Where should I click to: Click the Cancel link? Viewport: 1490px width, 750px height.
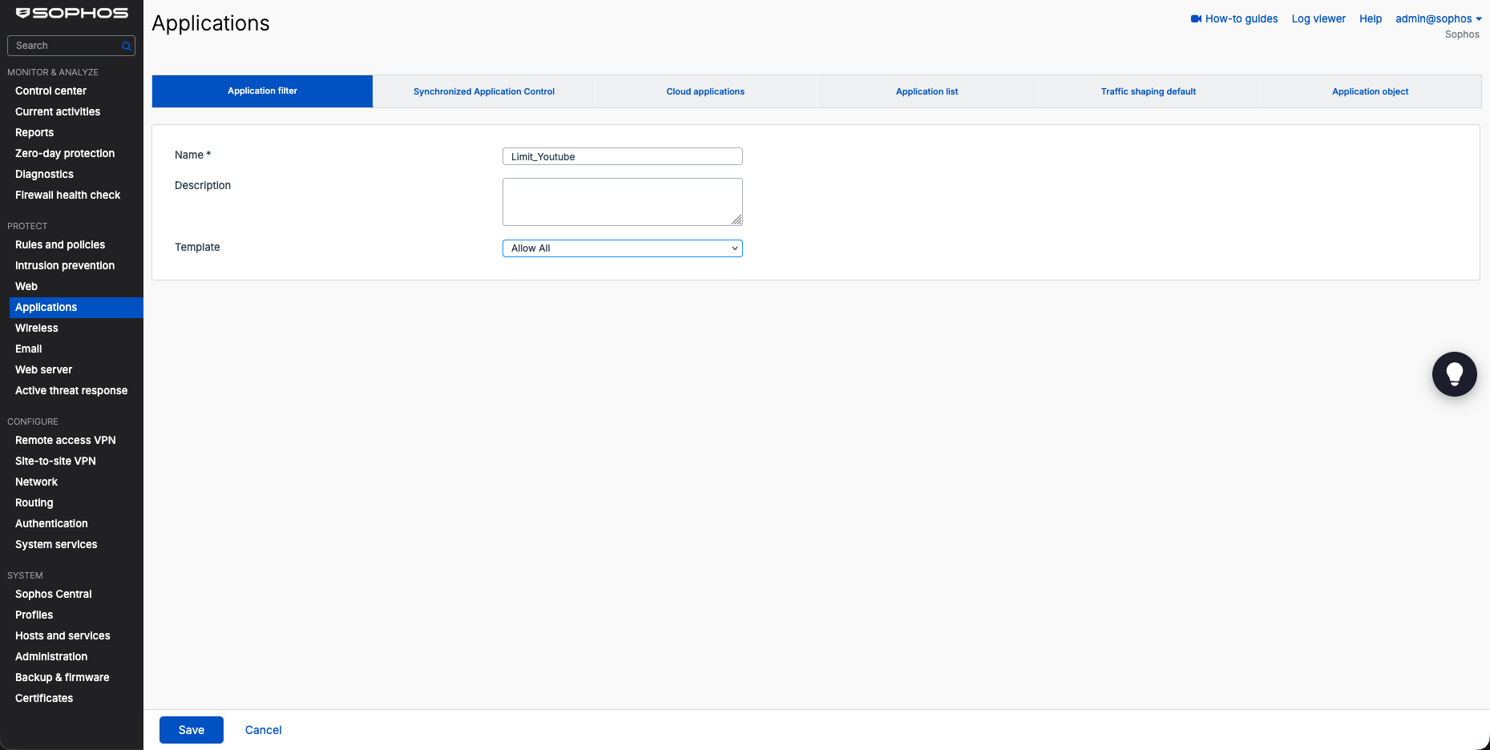[263, 730]
